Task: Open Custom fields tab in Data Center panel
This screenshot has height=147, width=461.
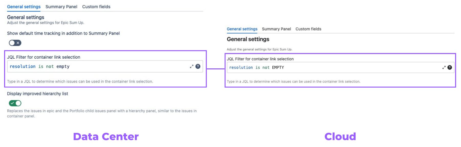Action: (96, 7)
